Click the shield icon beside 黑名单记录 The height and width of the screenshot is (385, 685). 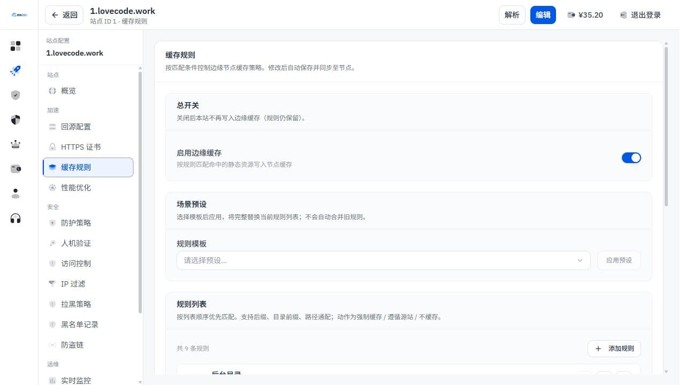click(52, 325)
